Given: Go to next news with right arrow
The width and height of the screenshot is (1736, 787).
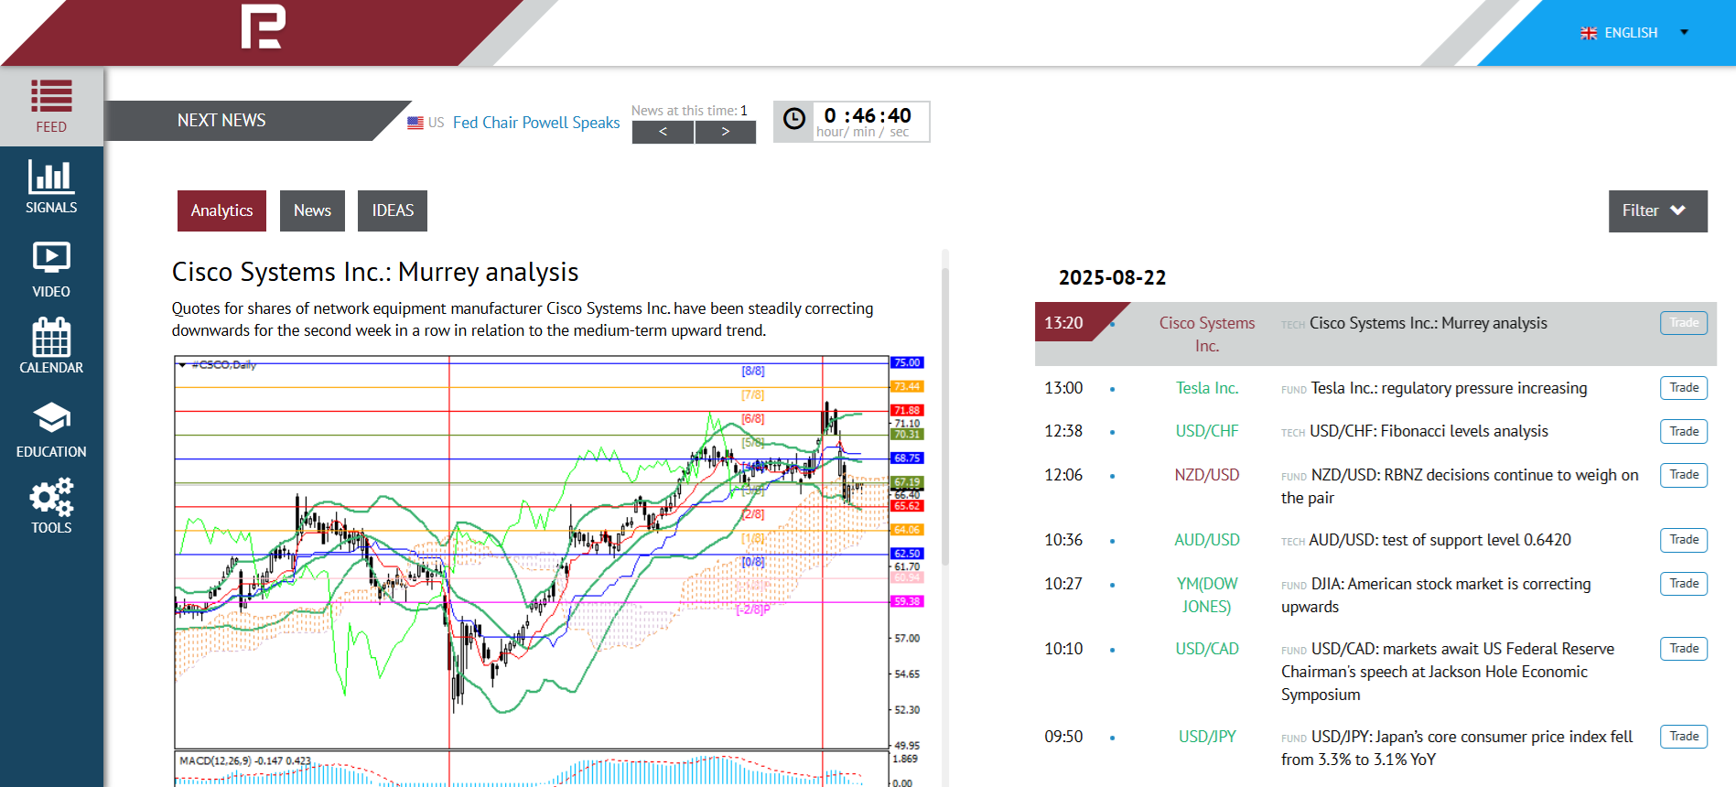Looking at the screenshot, I should pos(726,132).
